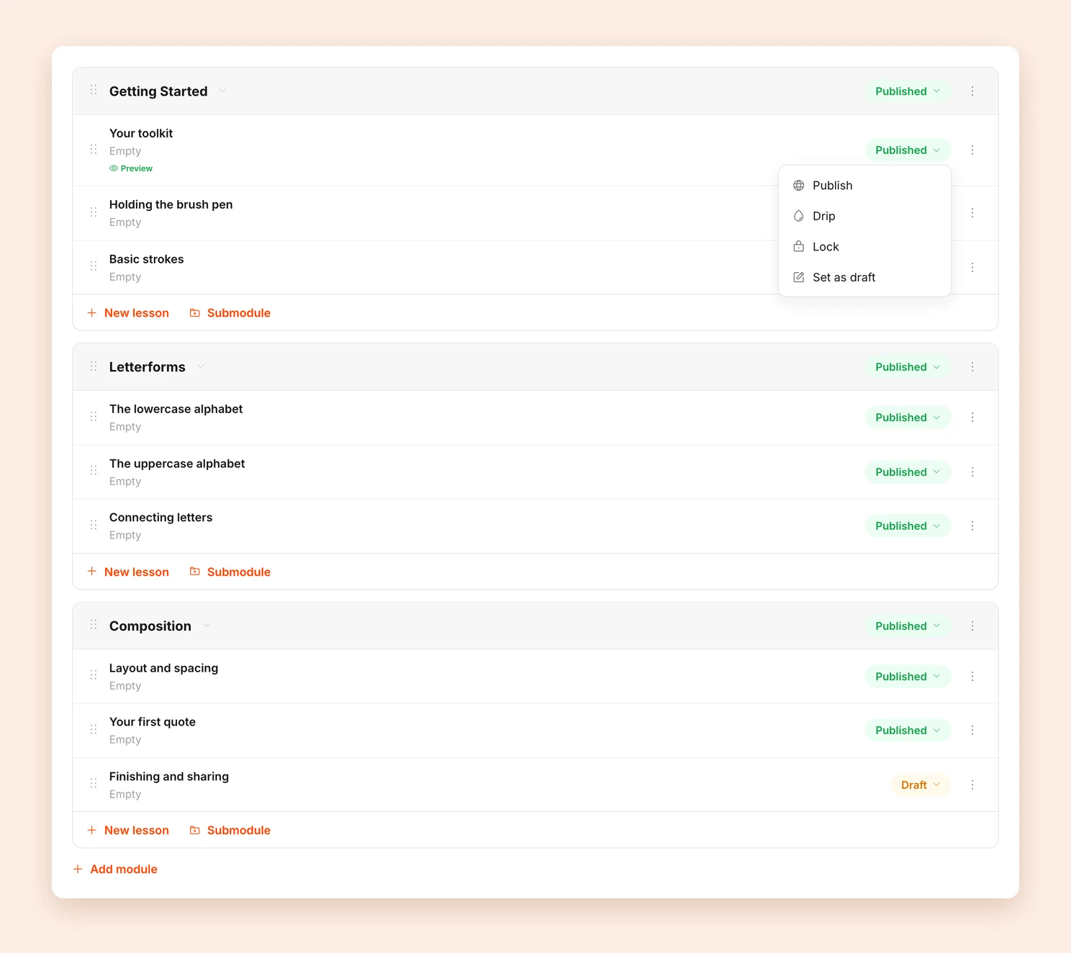Open Draft status dropdown for Finishing and sharing
Screen dimensions: 1071x953
point(921,785)
